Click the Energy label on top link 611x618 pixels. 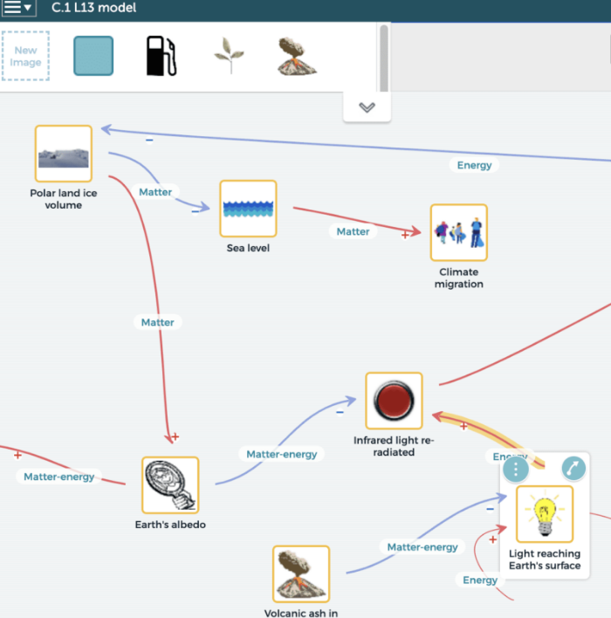pyautogui.click(x=474, y=165)
